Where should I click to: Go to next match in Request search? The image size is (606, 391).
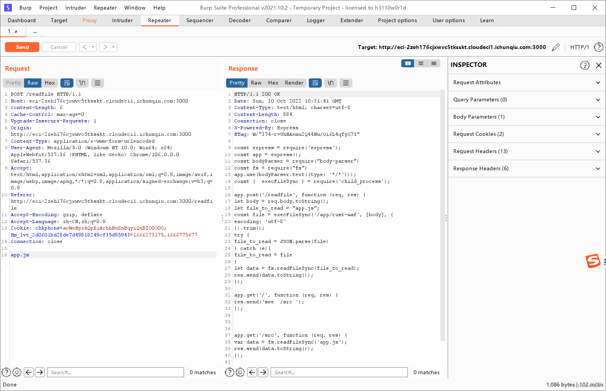[40, 372]
